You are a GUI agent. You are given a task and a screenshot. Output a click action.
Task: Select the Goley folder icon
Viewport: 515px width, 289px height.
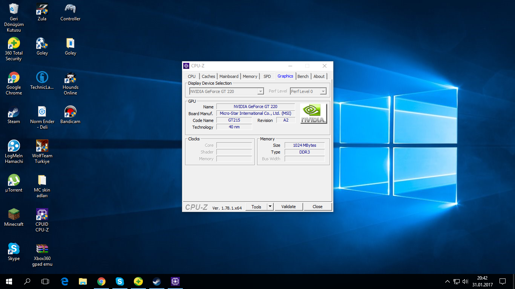coord(71,47)
